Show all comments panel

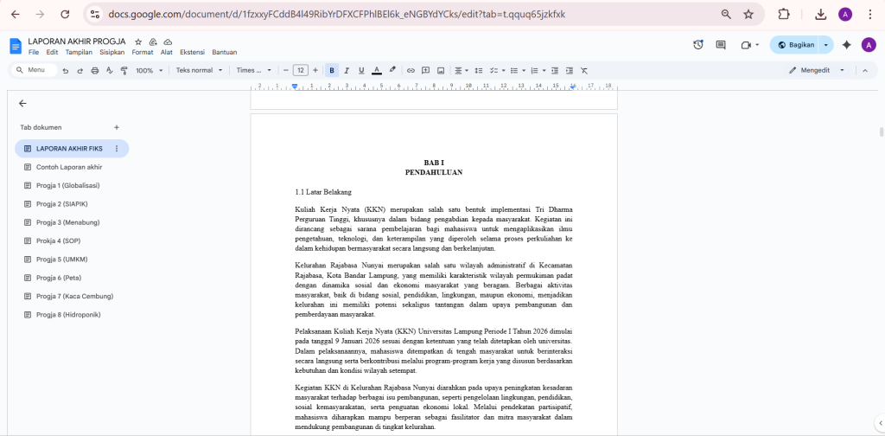point(721,45)
